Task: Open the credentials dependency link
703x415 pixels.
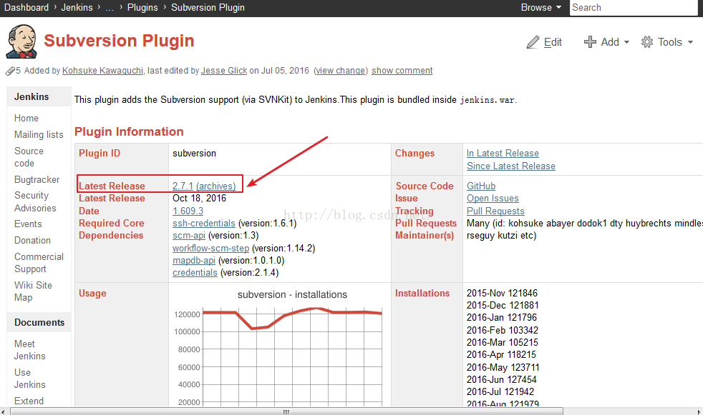Action: coord(195,272)
